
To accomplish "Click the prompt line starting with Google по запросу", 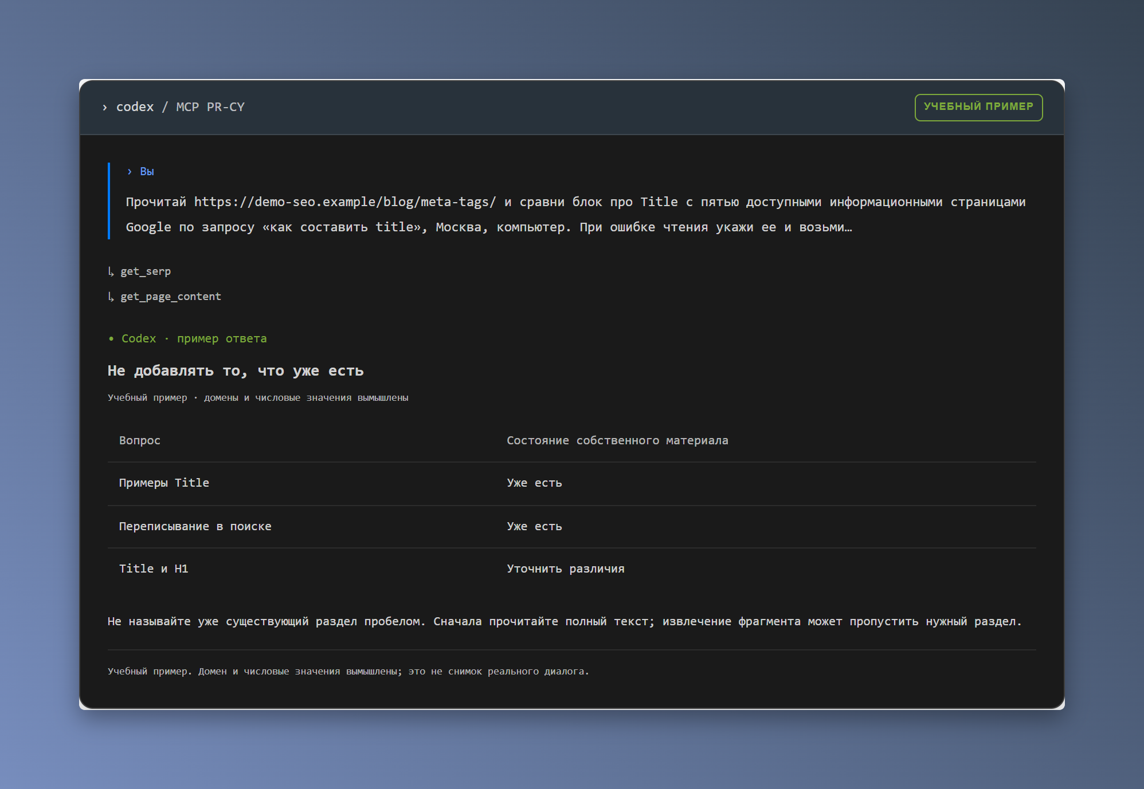I will [x=489, y=227].
